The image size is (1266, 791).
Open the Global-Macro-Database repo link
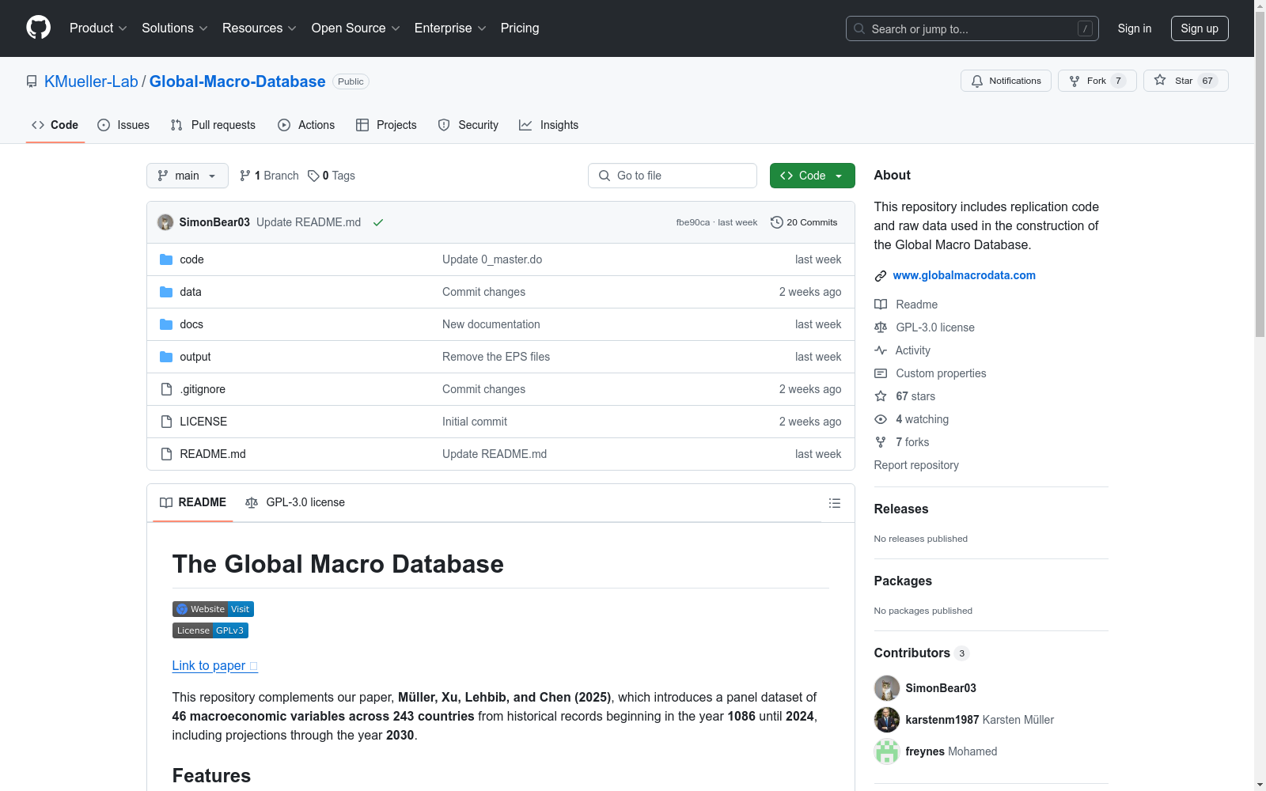coord(237,81)
